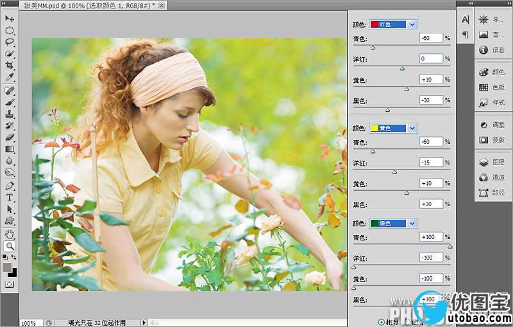This screenshot has width=513, height=327.
Task: Open the Adjustments (调整) panel
Action: [491, 125]
